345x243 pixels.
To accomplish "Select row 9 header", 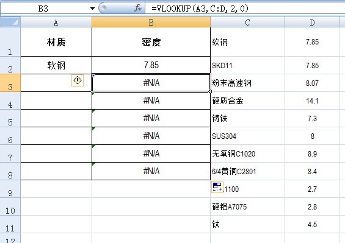I will click(x=10, y=189).
